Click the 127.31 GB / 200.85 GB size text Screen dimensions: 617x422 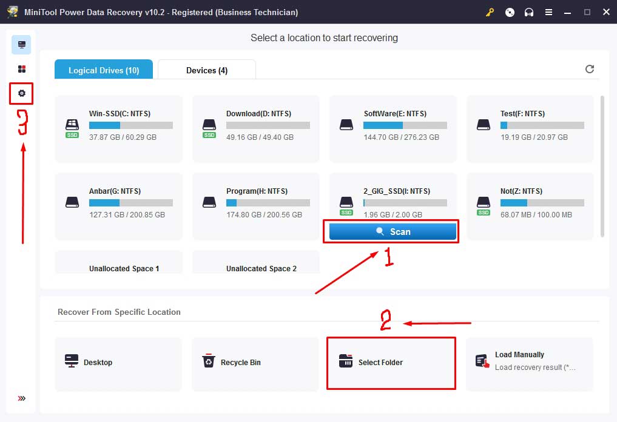pyautogui.click(x=127, y=215)
